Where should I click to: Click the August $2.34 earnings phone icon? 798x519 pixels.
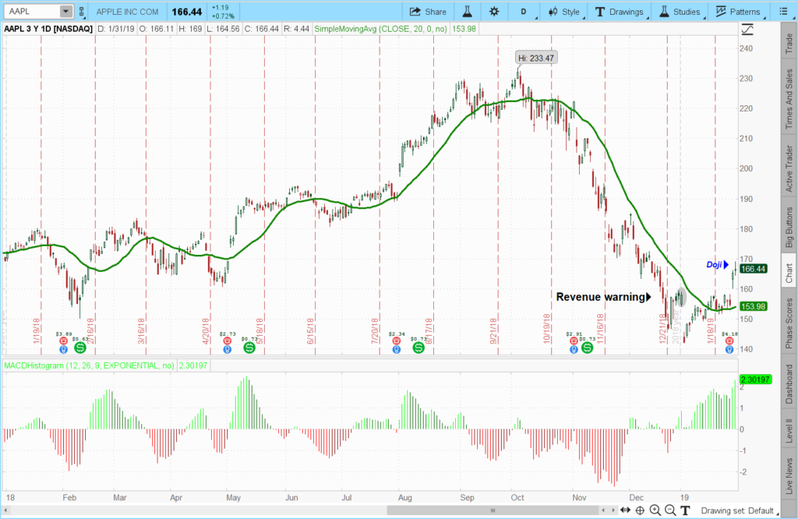[x=397, y=341]
